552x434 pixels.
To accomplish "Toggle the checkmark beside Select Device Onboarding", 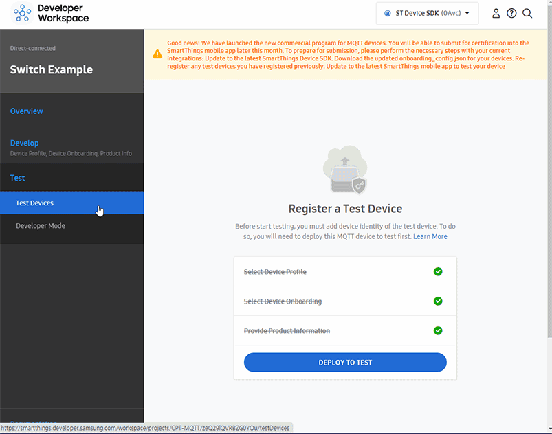I will pos(438,301).
